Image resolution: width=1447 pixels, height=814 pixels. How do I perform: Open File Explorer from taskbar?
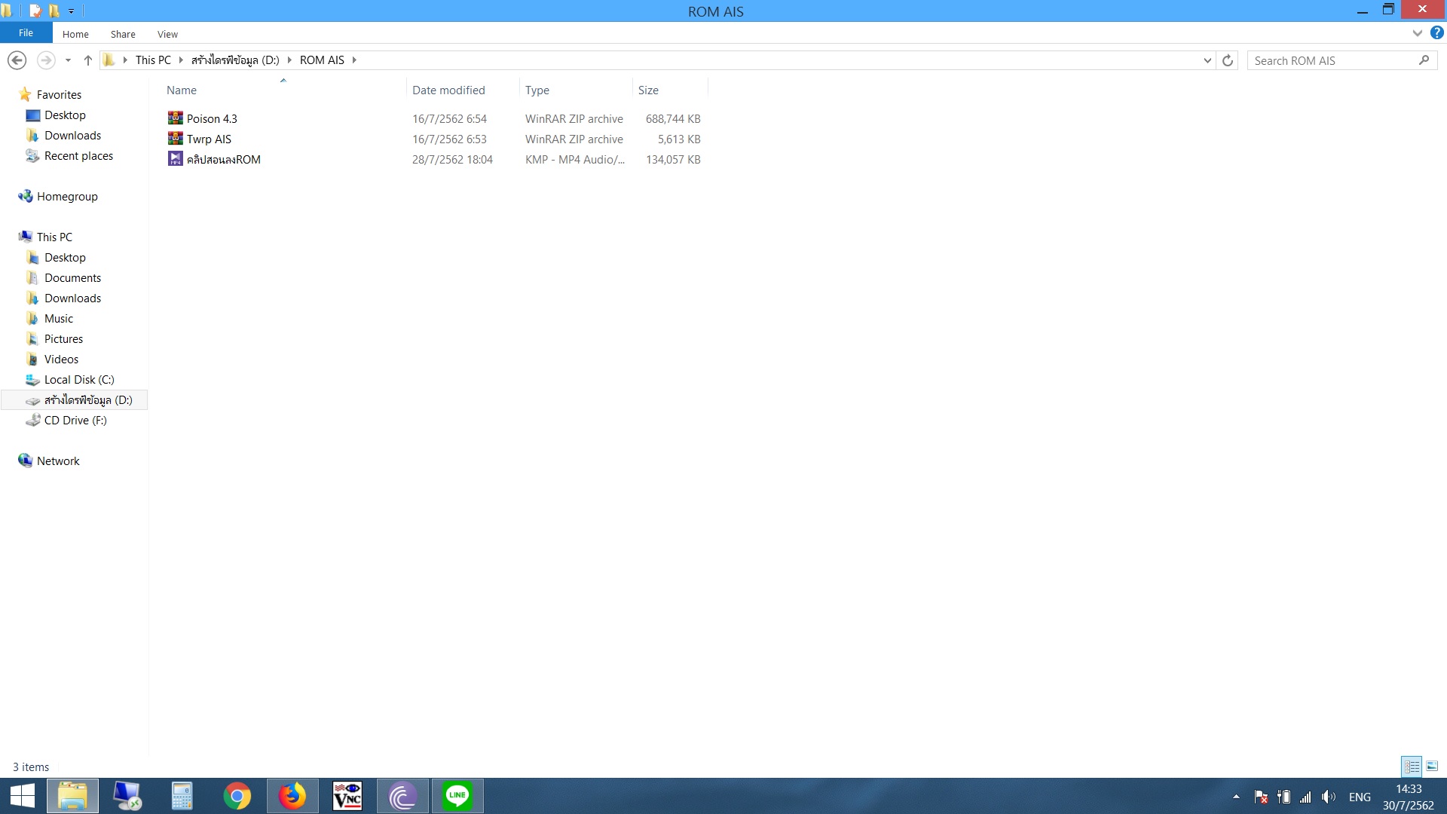click(x=72, y=796)
